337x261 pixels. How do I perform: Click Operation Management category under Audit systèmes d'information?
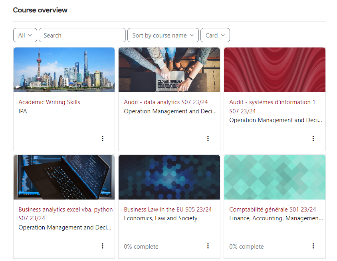[x=276, y=120]
